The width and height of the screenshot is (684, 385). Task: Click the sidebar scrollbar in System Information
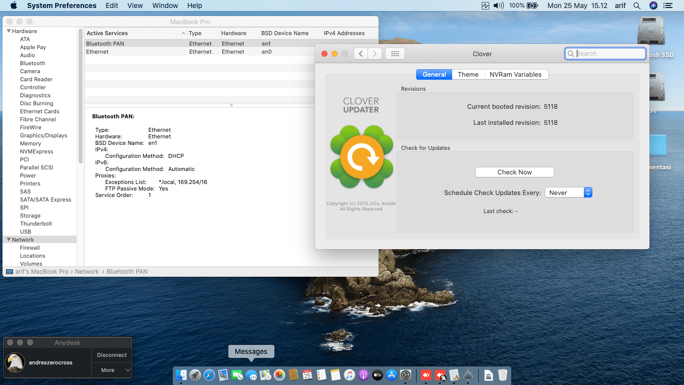(x=80, y=95)
